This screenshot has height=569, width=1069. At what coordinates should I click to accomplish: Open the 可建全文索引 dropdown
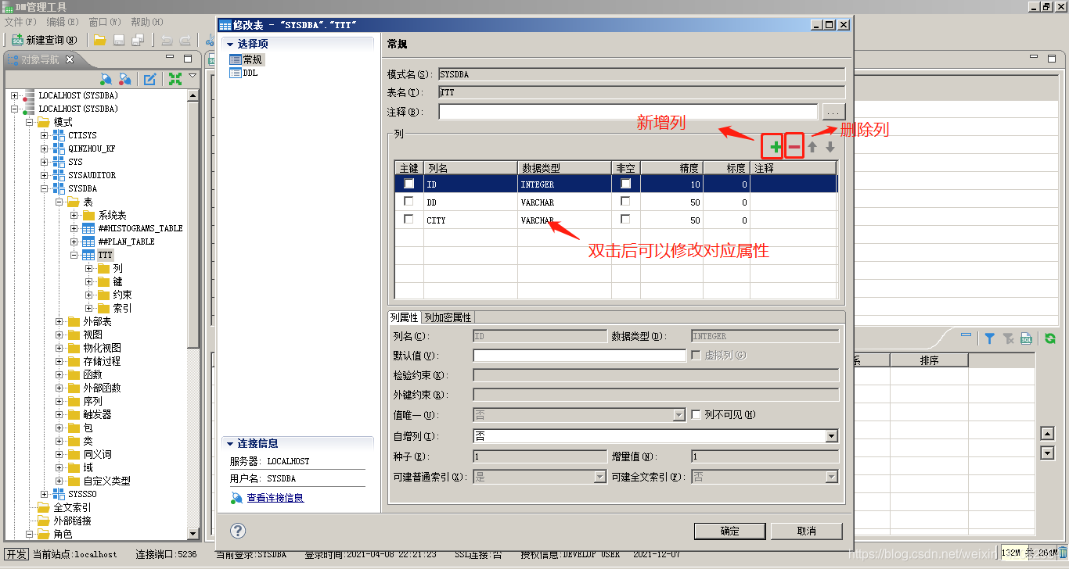point(832,476)
